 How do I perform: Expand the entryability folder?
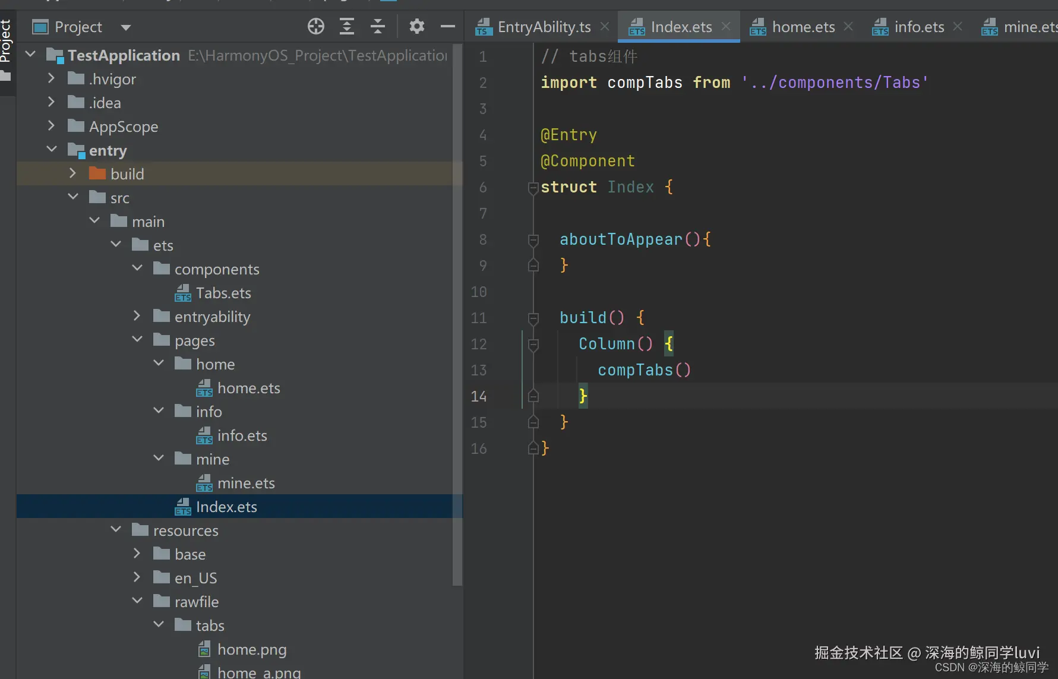[x=137, y=316]
